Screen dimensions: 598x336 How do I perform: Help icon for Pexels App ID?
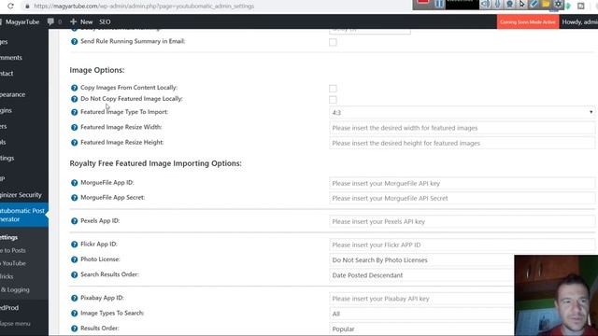[75, 221]
